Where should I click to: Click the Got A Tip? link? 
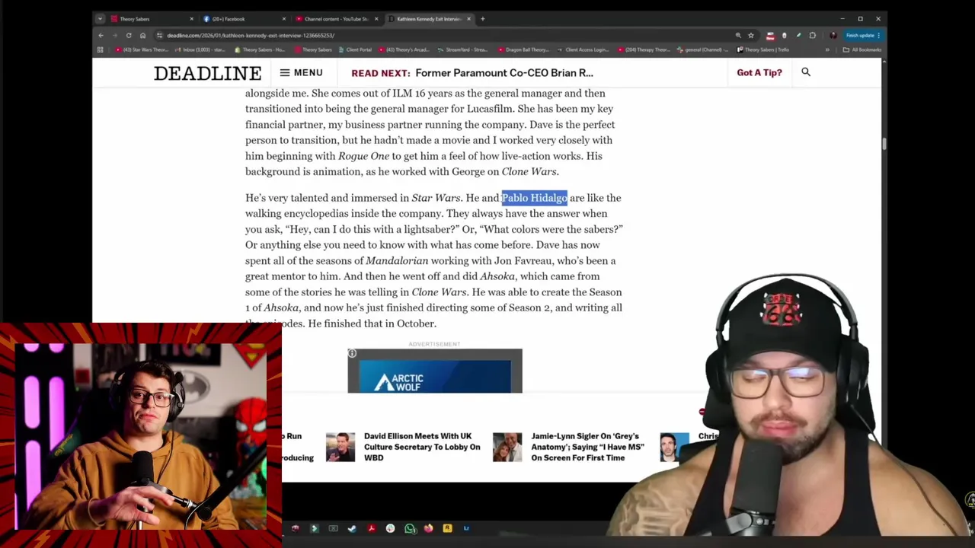[759, 72]
